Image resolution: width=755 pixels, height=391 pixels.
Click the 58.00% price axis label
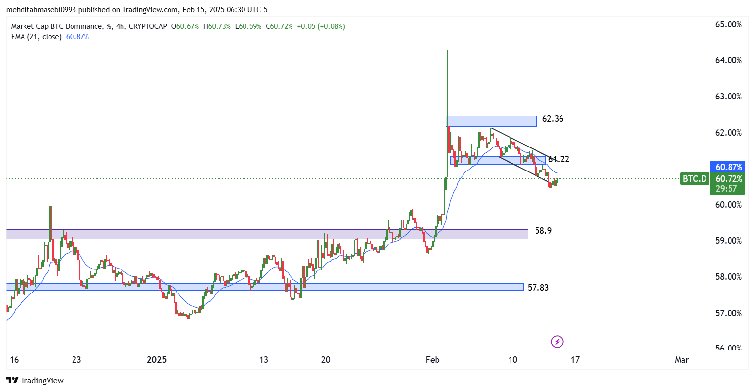coord(729,277)
